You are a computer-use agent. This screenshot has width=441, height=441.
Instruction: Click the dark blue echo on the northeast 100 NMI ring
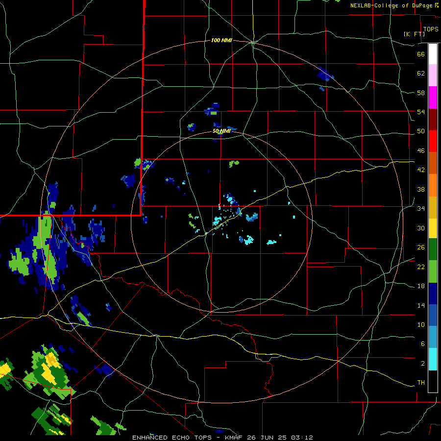[x=324, y=74]
